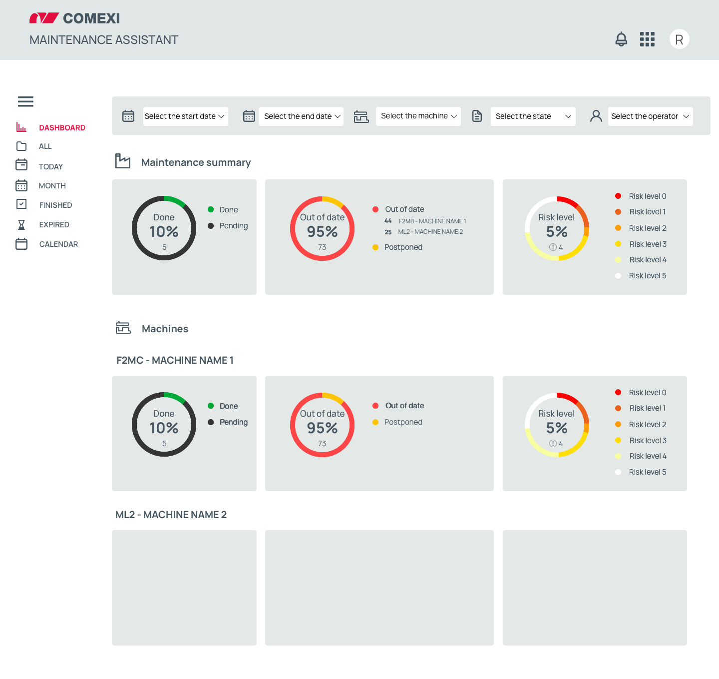Click the Finished checkmark icon
Viewport: 719px width, 679px height.
[21, 204]
